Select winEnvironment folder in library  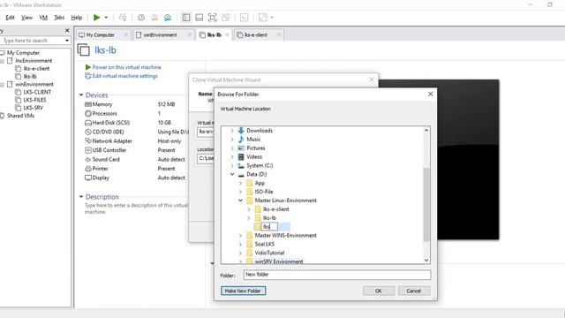click(x=34, y=85)
